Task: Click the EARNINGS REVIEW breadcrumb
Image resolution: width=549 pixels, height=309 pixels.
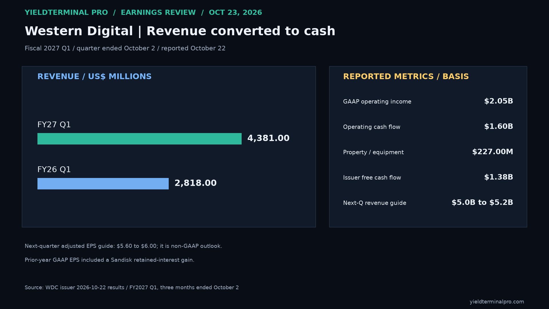Action: coord(158,13)
